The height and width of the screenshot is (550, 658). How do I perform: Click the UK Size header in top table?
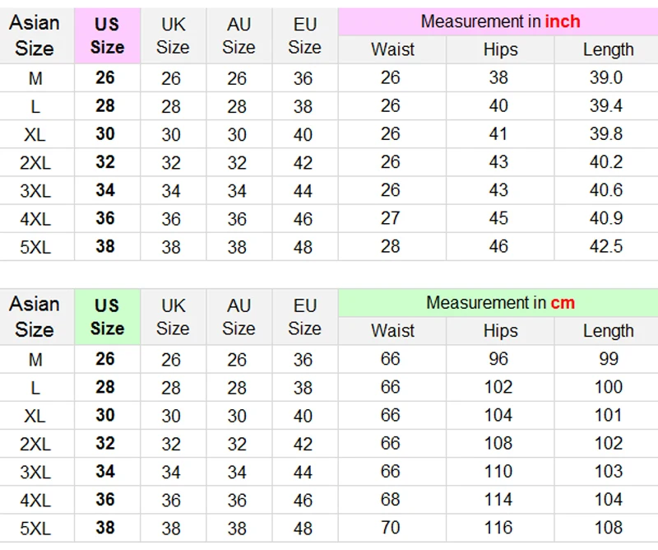173,35
